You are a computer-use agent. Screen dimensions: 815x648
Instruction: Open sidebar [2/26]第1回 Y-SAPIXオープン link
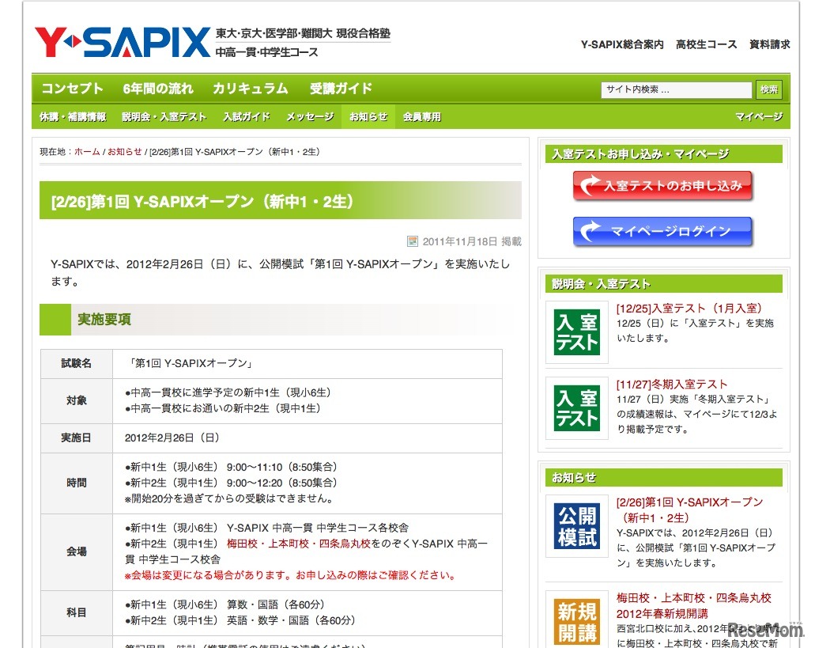pos(690,510)
